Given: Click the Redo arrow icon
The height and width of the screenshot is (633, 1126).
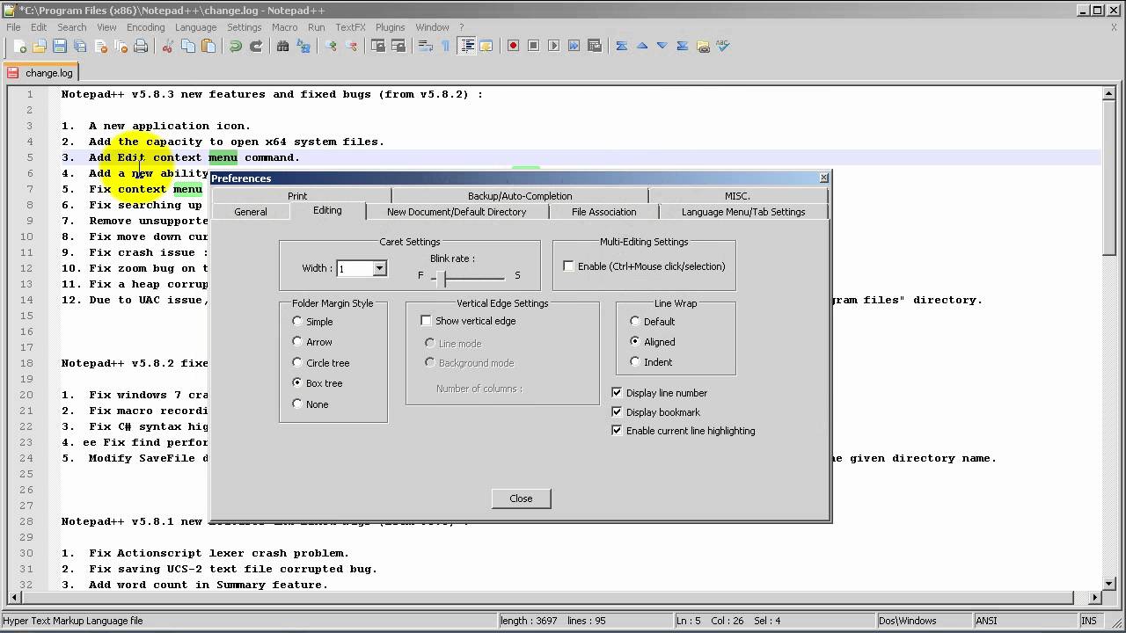Looking at the screenshot, I should coord(255,46).
